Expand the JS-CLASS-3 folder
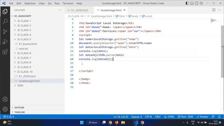 click(x=37, y=30)
